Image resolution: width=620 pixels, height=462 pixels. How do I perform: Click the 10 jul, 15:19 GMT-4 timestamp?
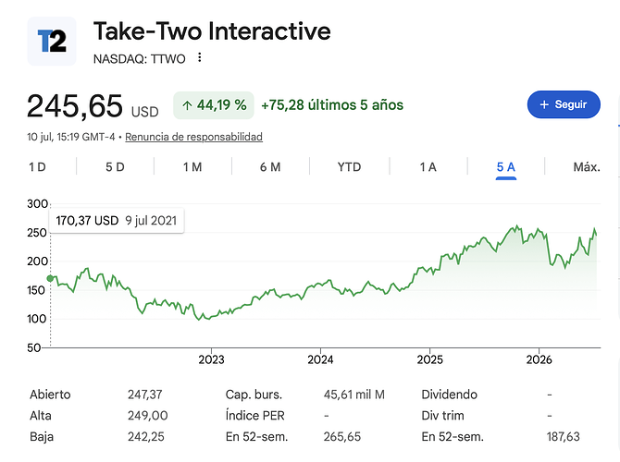[x=70, y=137]
